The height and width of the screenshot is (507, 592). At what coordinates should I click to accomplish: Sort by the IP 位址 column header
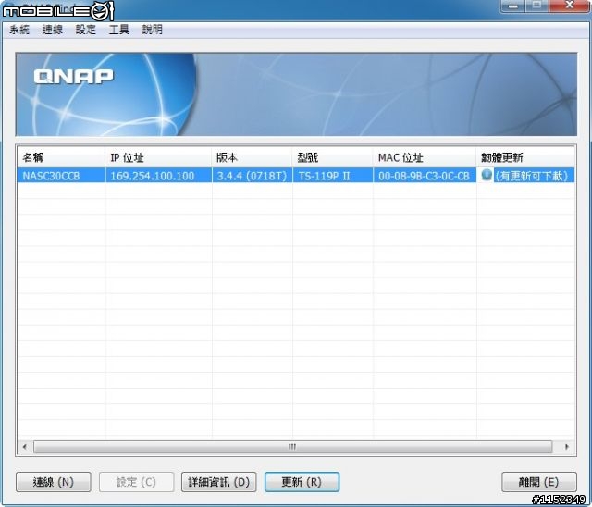[158, 157]
